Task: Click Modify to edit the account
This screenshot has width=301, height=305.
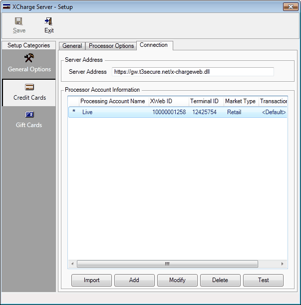Action: (177, 280)
